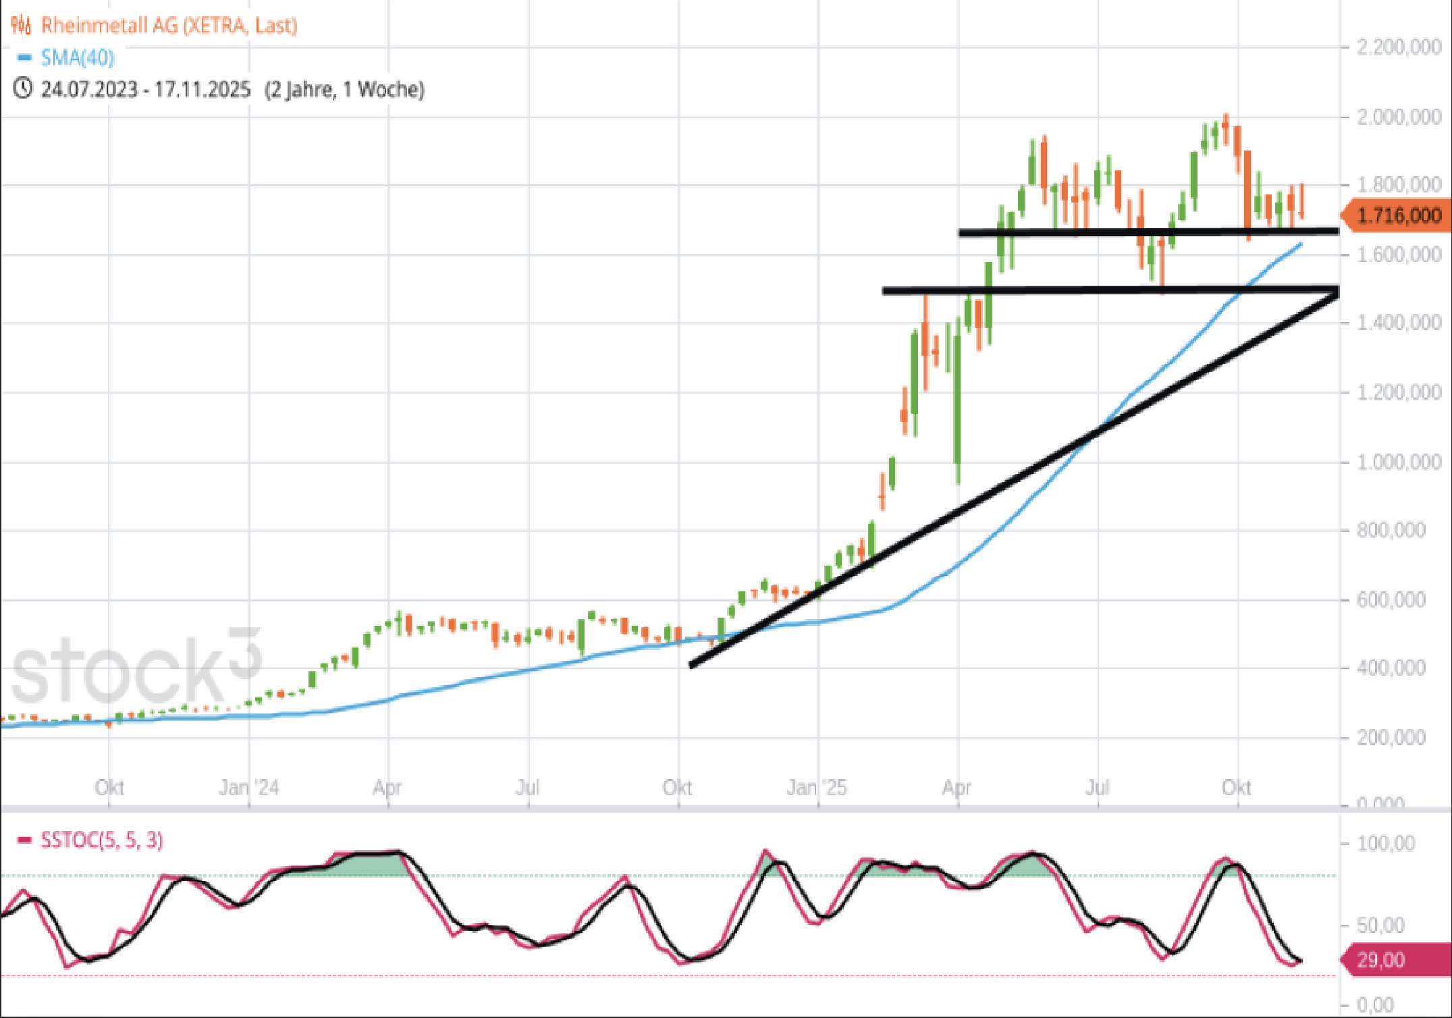
Task: Open the Rheinmetall AG (XETRA, Last) title
Action: click(169, 26)
